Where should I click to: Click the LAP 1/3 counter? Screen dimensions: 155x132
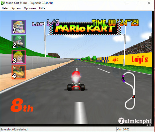pyautogui.click(x=45, y=23)
